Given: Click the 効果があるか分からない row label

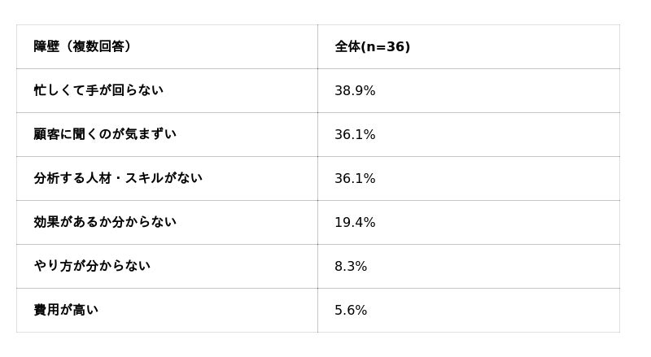Looking at the screenshot, I should pyautogui.click(x=105, y=222).
